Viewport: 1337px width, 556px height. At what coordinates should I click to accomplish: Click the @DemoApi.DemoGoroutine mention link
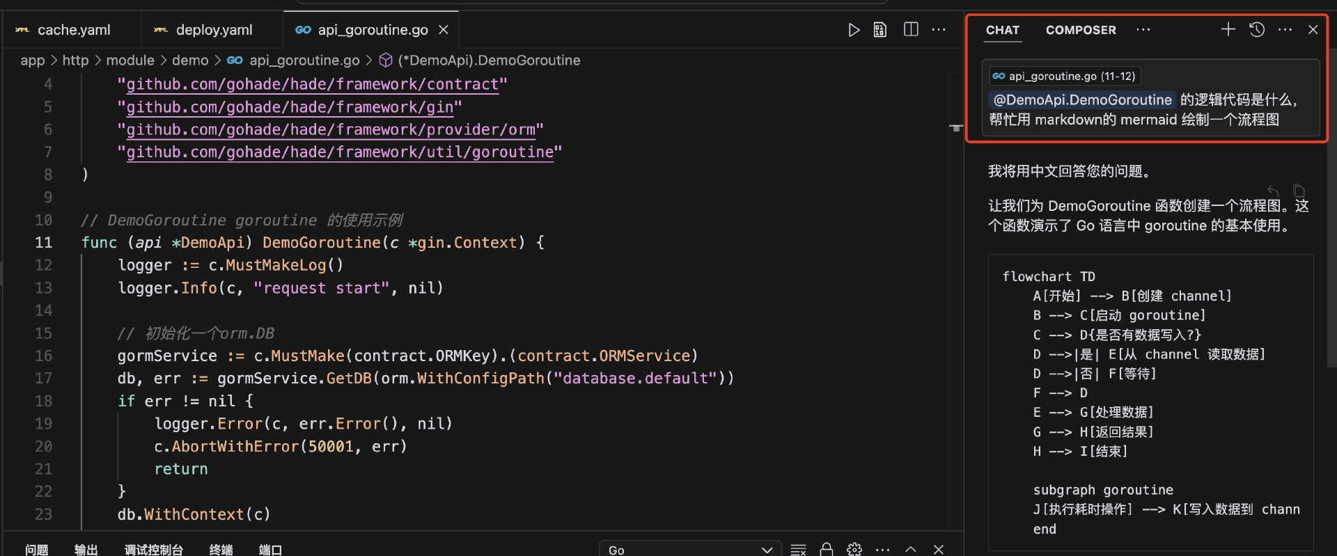click(x=1082, y=100)
